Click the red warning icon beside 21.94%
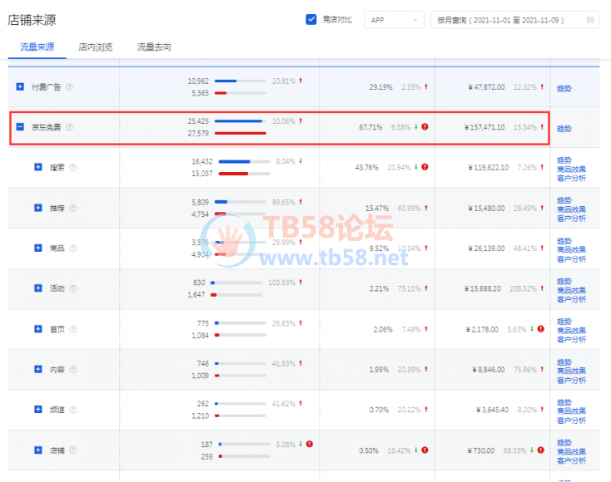 [425, 167]
